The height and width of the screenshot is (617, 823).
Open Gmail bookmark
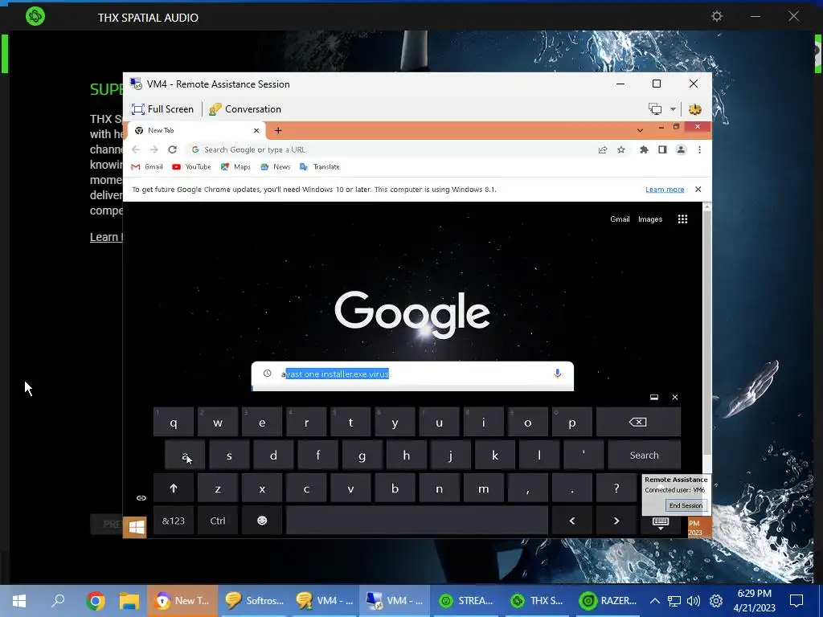tap(147, 167)
